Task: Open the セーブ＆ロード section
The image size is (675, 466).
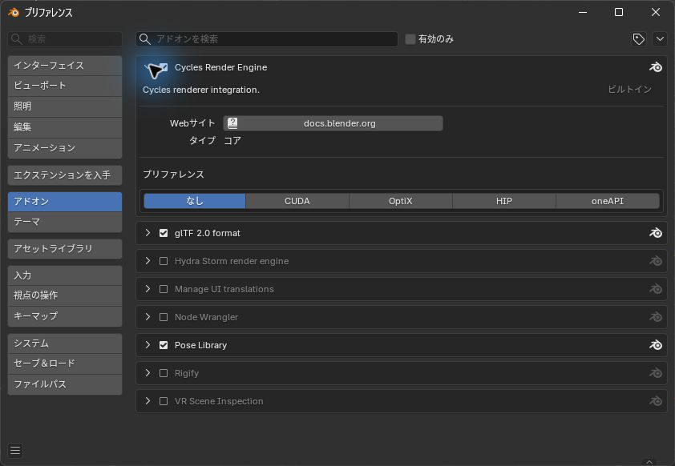Action: coord(65,364)
